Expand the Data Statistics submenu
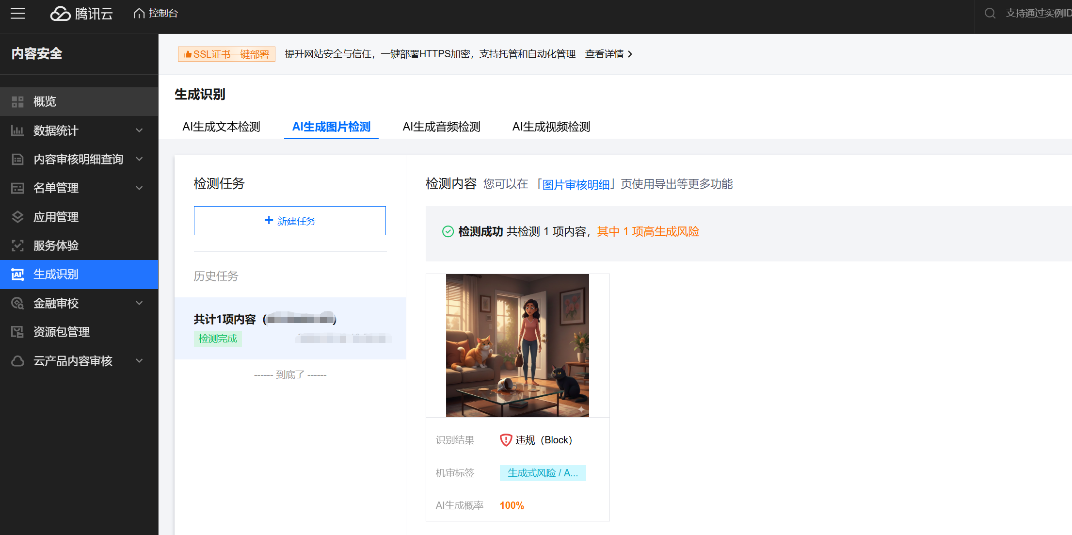 point(140,130)
